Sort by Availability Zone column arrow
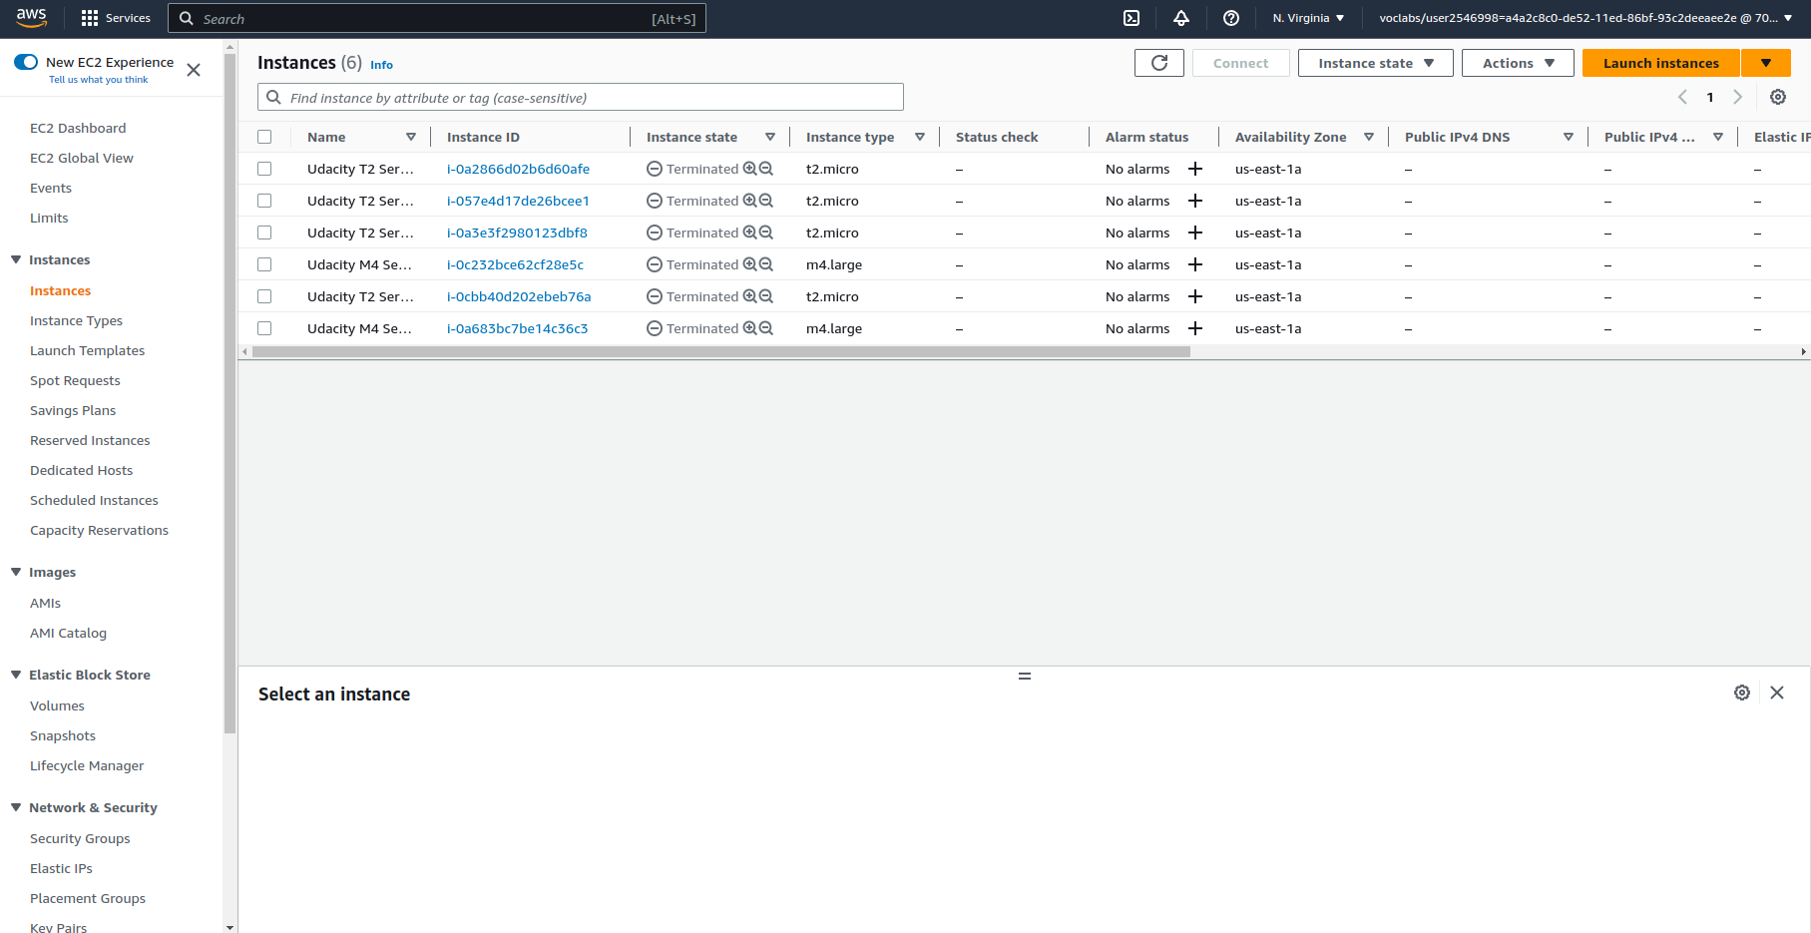Viewport: 1811px width, 933px height. [x=1369, y=137]
